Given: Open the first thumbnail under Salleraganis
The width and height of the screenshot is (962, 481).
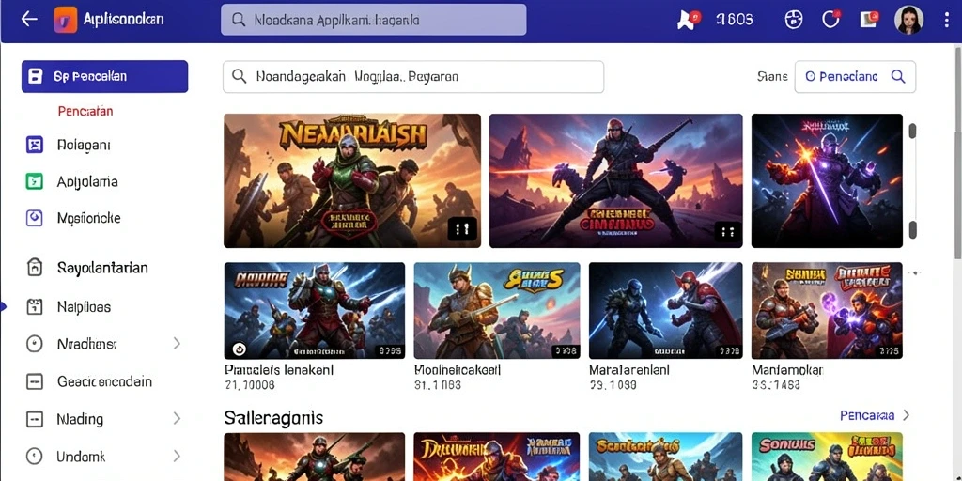Looking at the screenshot, I should coord(314,457).
